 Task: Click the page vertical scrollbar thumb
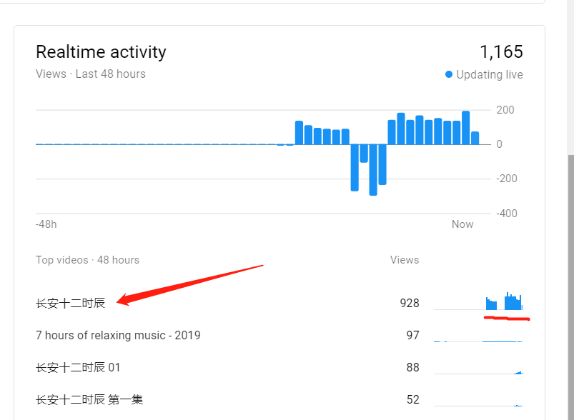[570, 288]
